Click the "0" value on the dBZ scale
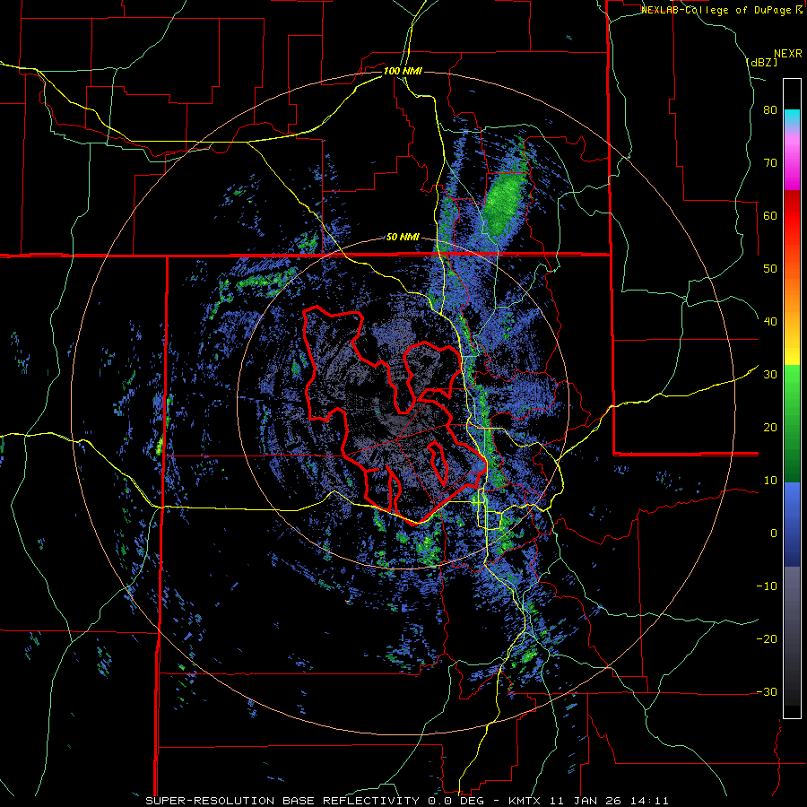The width and height of the screenshot is (807, 807). point(774,534)
